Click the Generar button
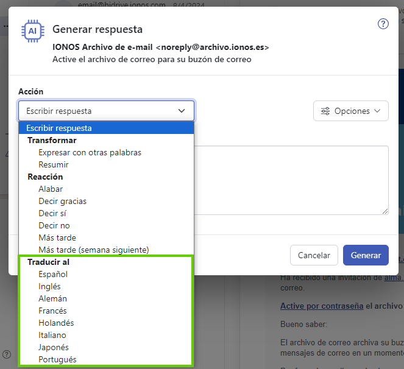The image size is (404, 369). [x=366, y=255]
